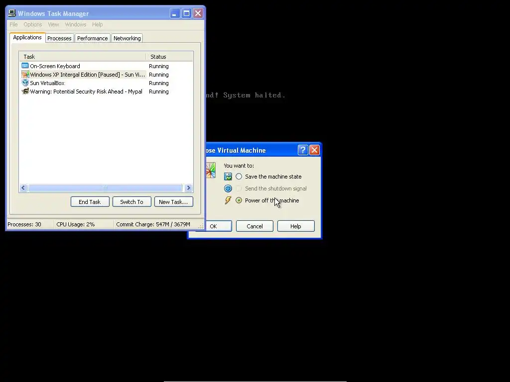Click the blue power shutdown signal icon
Viewport: 510px width, 382px height.
click(228, 189)
